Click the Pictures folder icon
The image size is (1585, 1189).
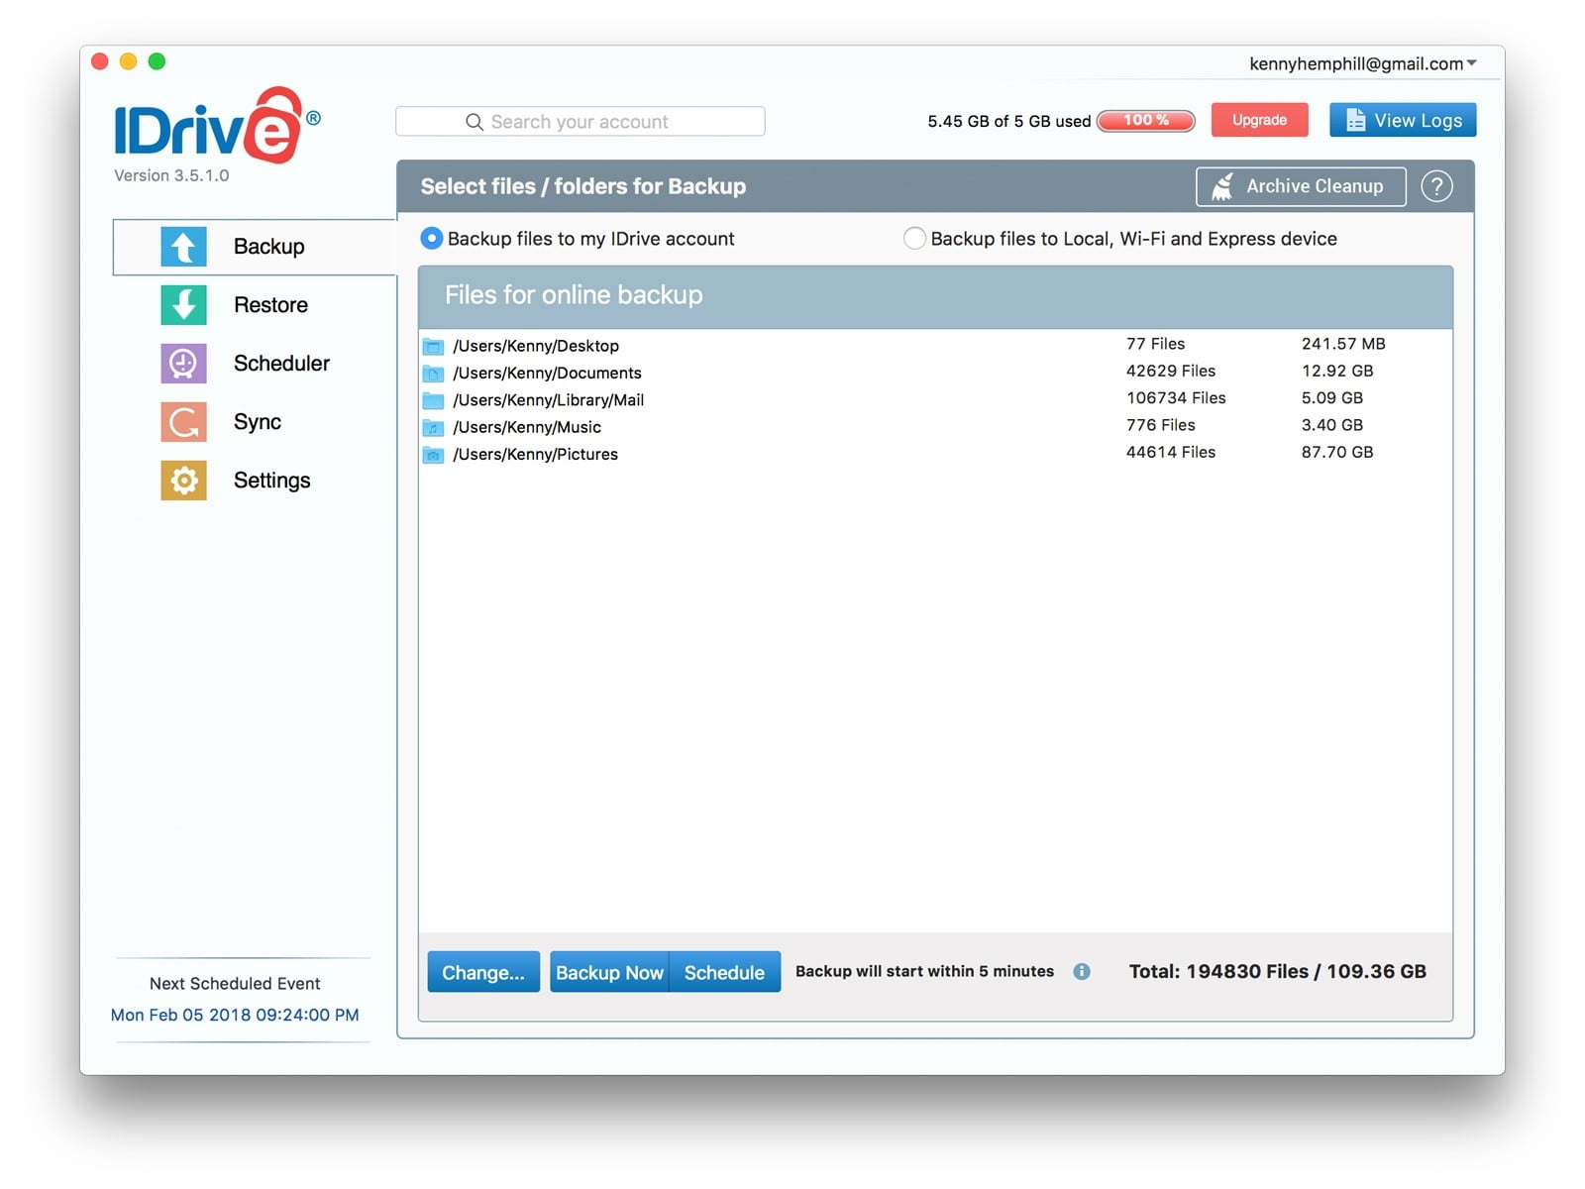point(433,455)
